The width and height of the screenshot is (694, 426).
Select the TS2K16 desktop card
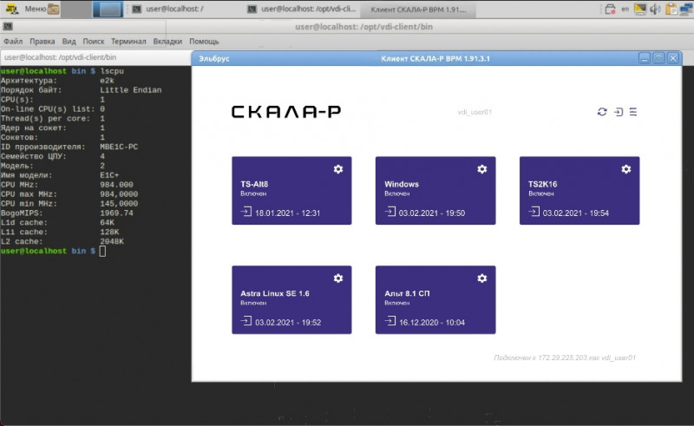(x=579, y=190)
